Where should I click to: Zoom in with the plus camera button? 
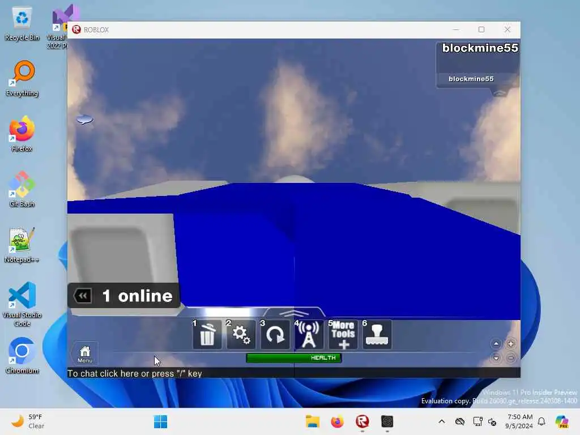[510, 344]
